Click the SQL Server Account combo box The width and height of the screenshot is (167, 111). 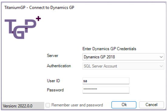pos(123,66)
